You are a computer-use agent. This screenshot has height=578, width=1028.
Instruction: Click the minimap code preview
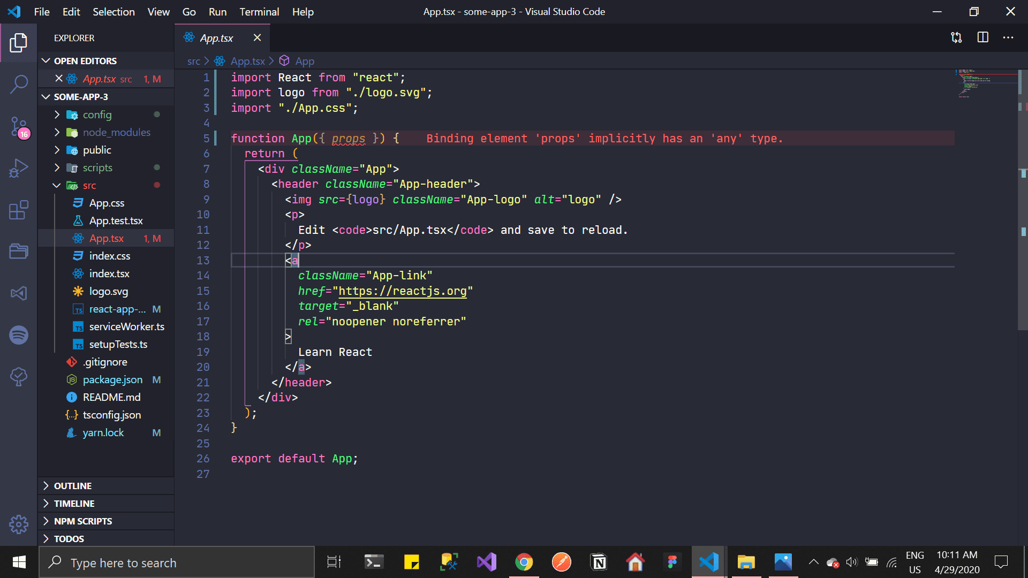click(x=974, y=83)
